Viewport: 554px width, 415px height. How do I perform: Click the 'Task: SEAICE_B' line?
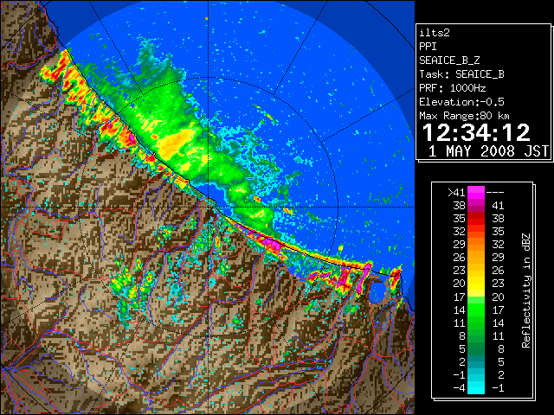coord(461,74)
